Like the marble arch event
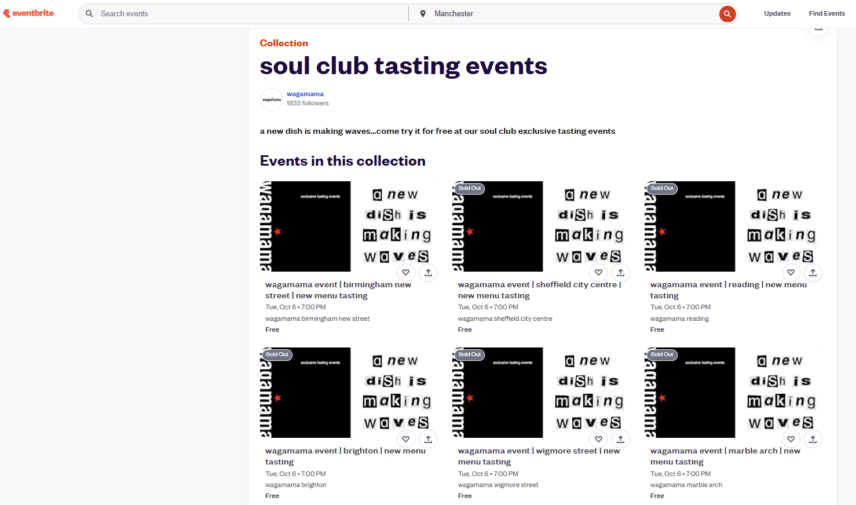Screen dimensions: 856x505 click(x=791, y=439)
